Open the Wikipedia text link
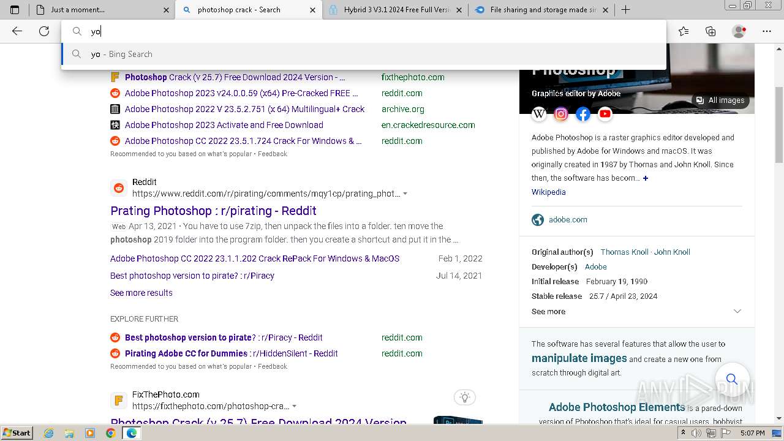 tap(548, 192)
